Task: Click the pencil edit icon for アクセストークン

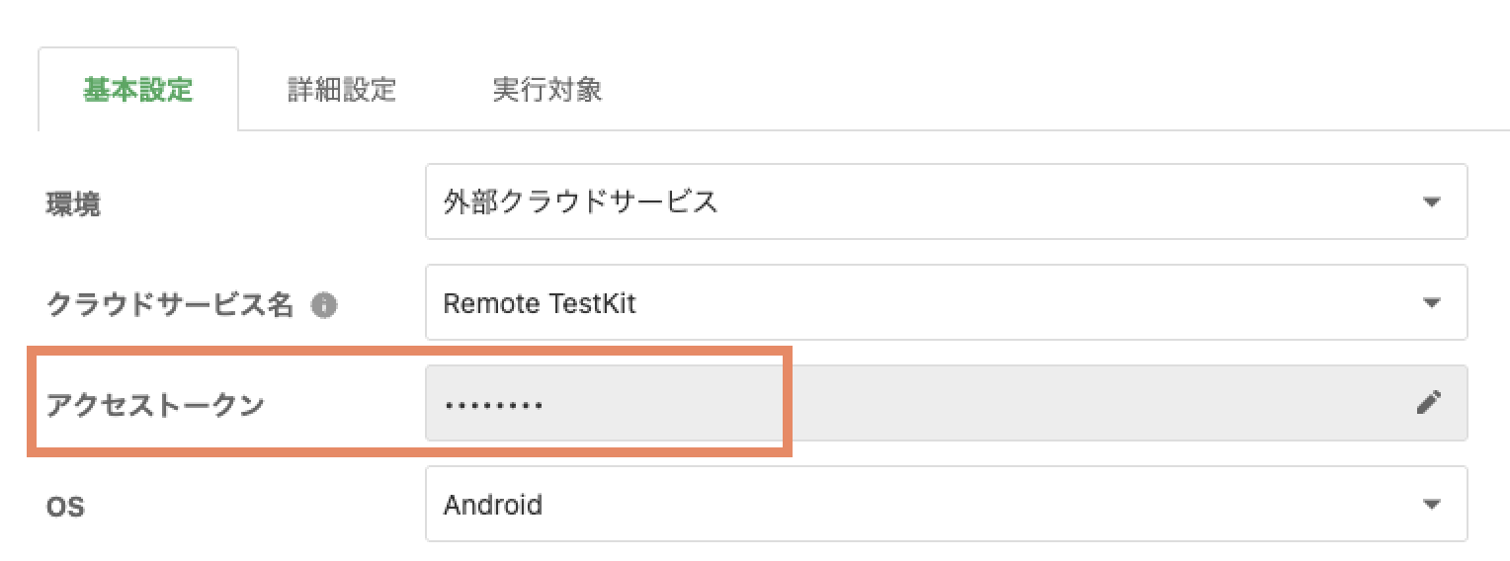Action: (1429, 402)
